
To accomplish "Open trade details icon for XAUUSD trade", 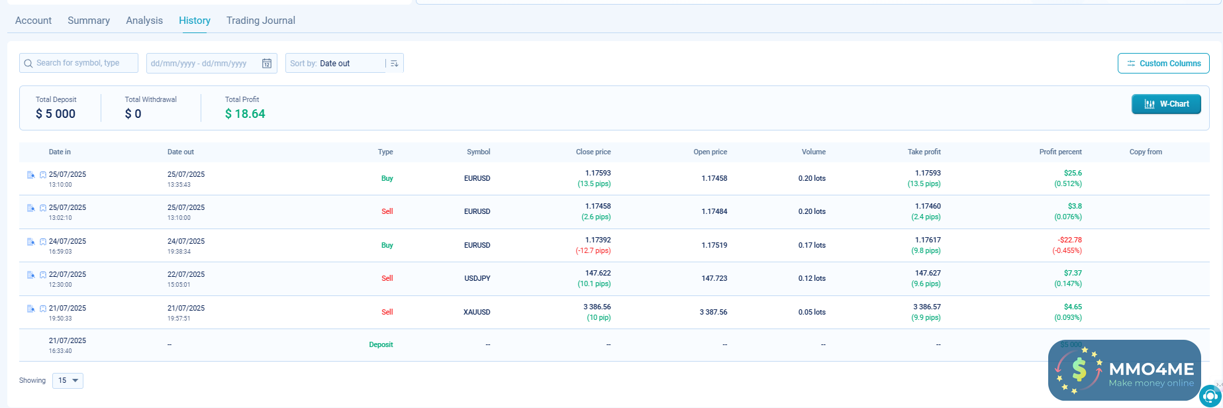I will coord(30,309).
